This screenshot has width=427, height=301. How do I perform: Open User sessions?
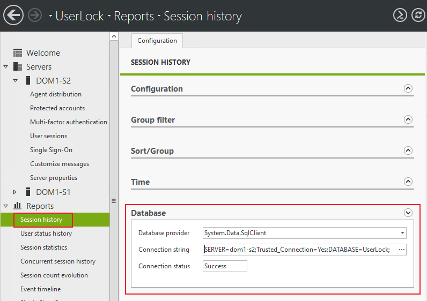(48, 136)
